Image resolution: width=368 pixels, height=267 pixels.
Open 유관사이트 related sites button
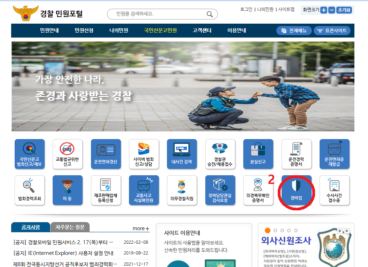pyautogui.click(x=332, y=31)
